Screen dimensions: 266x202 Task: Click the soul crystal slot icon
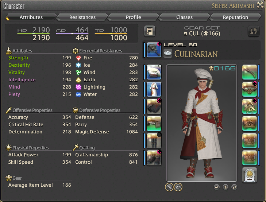tap(249, 175)
